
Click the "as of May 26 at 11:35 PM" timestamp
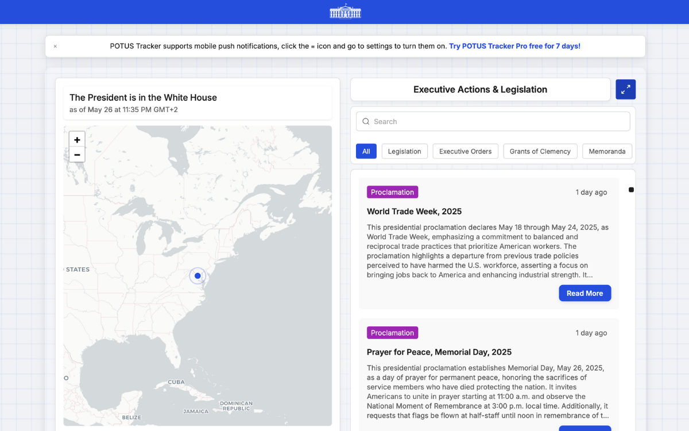pyautogui.click(x=123, y=109)
